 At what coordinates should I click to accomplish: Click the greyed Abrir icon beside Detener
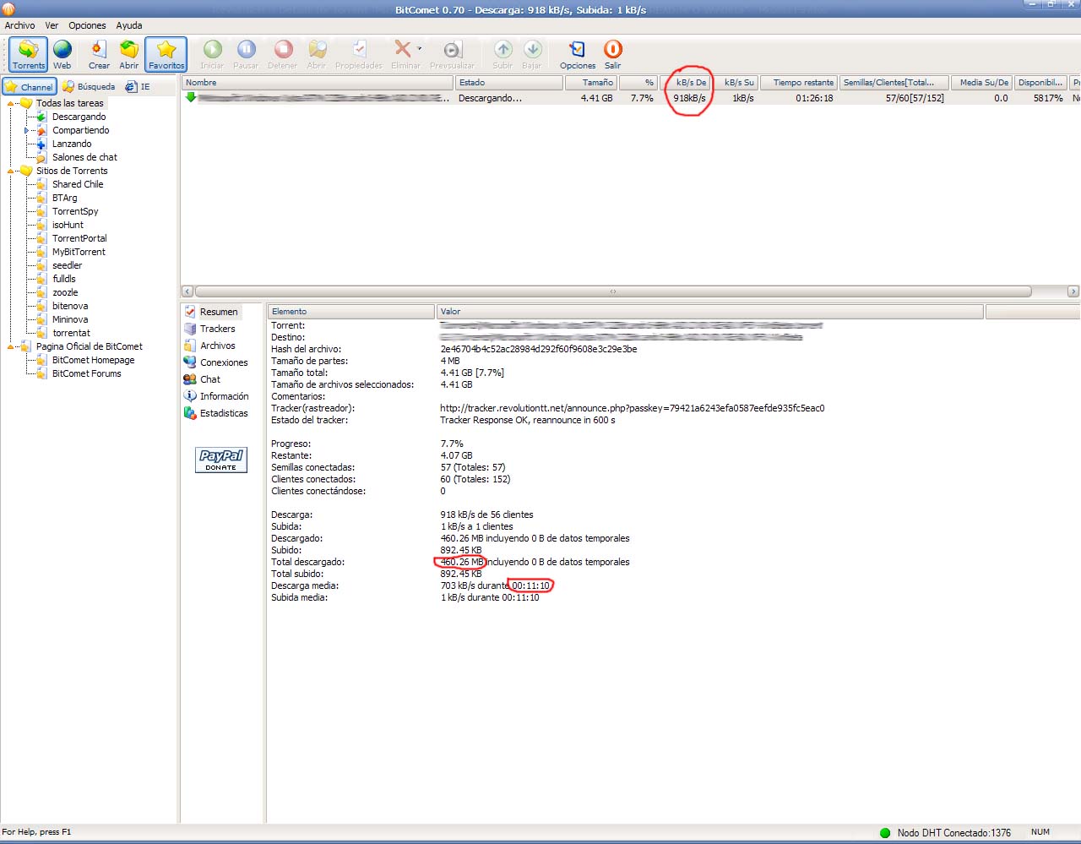click(x=317, y=54)
